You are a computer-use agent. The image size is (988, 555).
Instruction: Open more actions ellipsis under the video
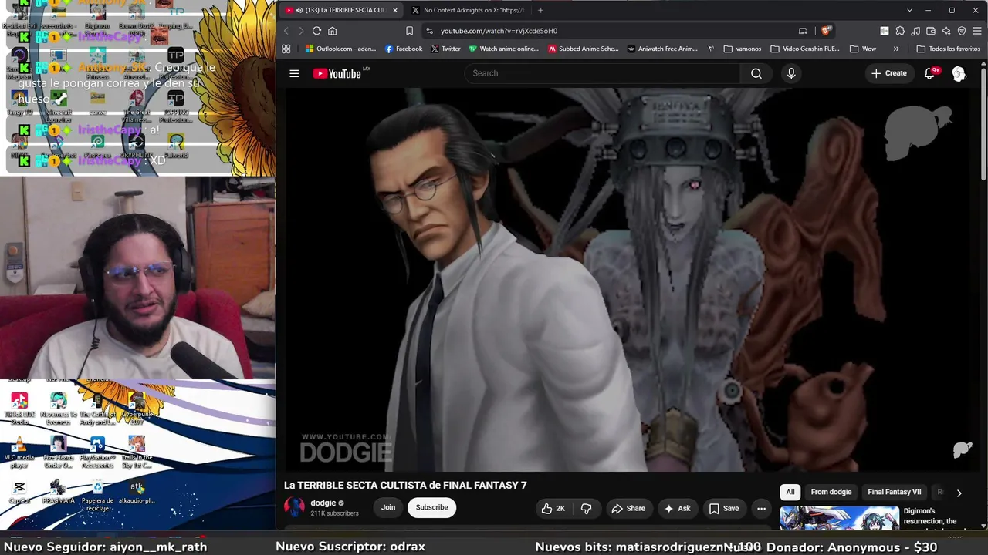[761, 508]
